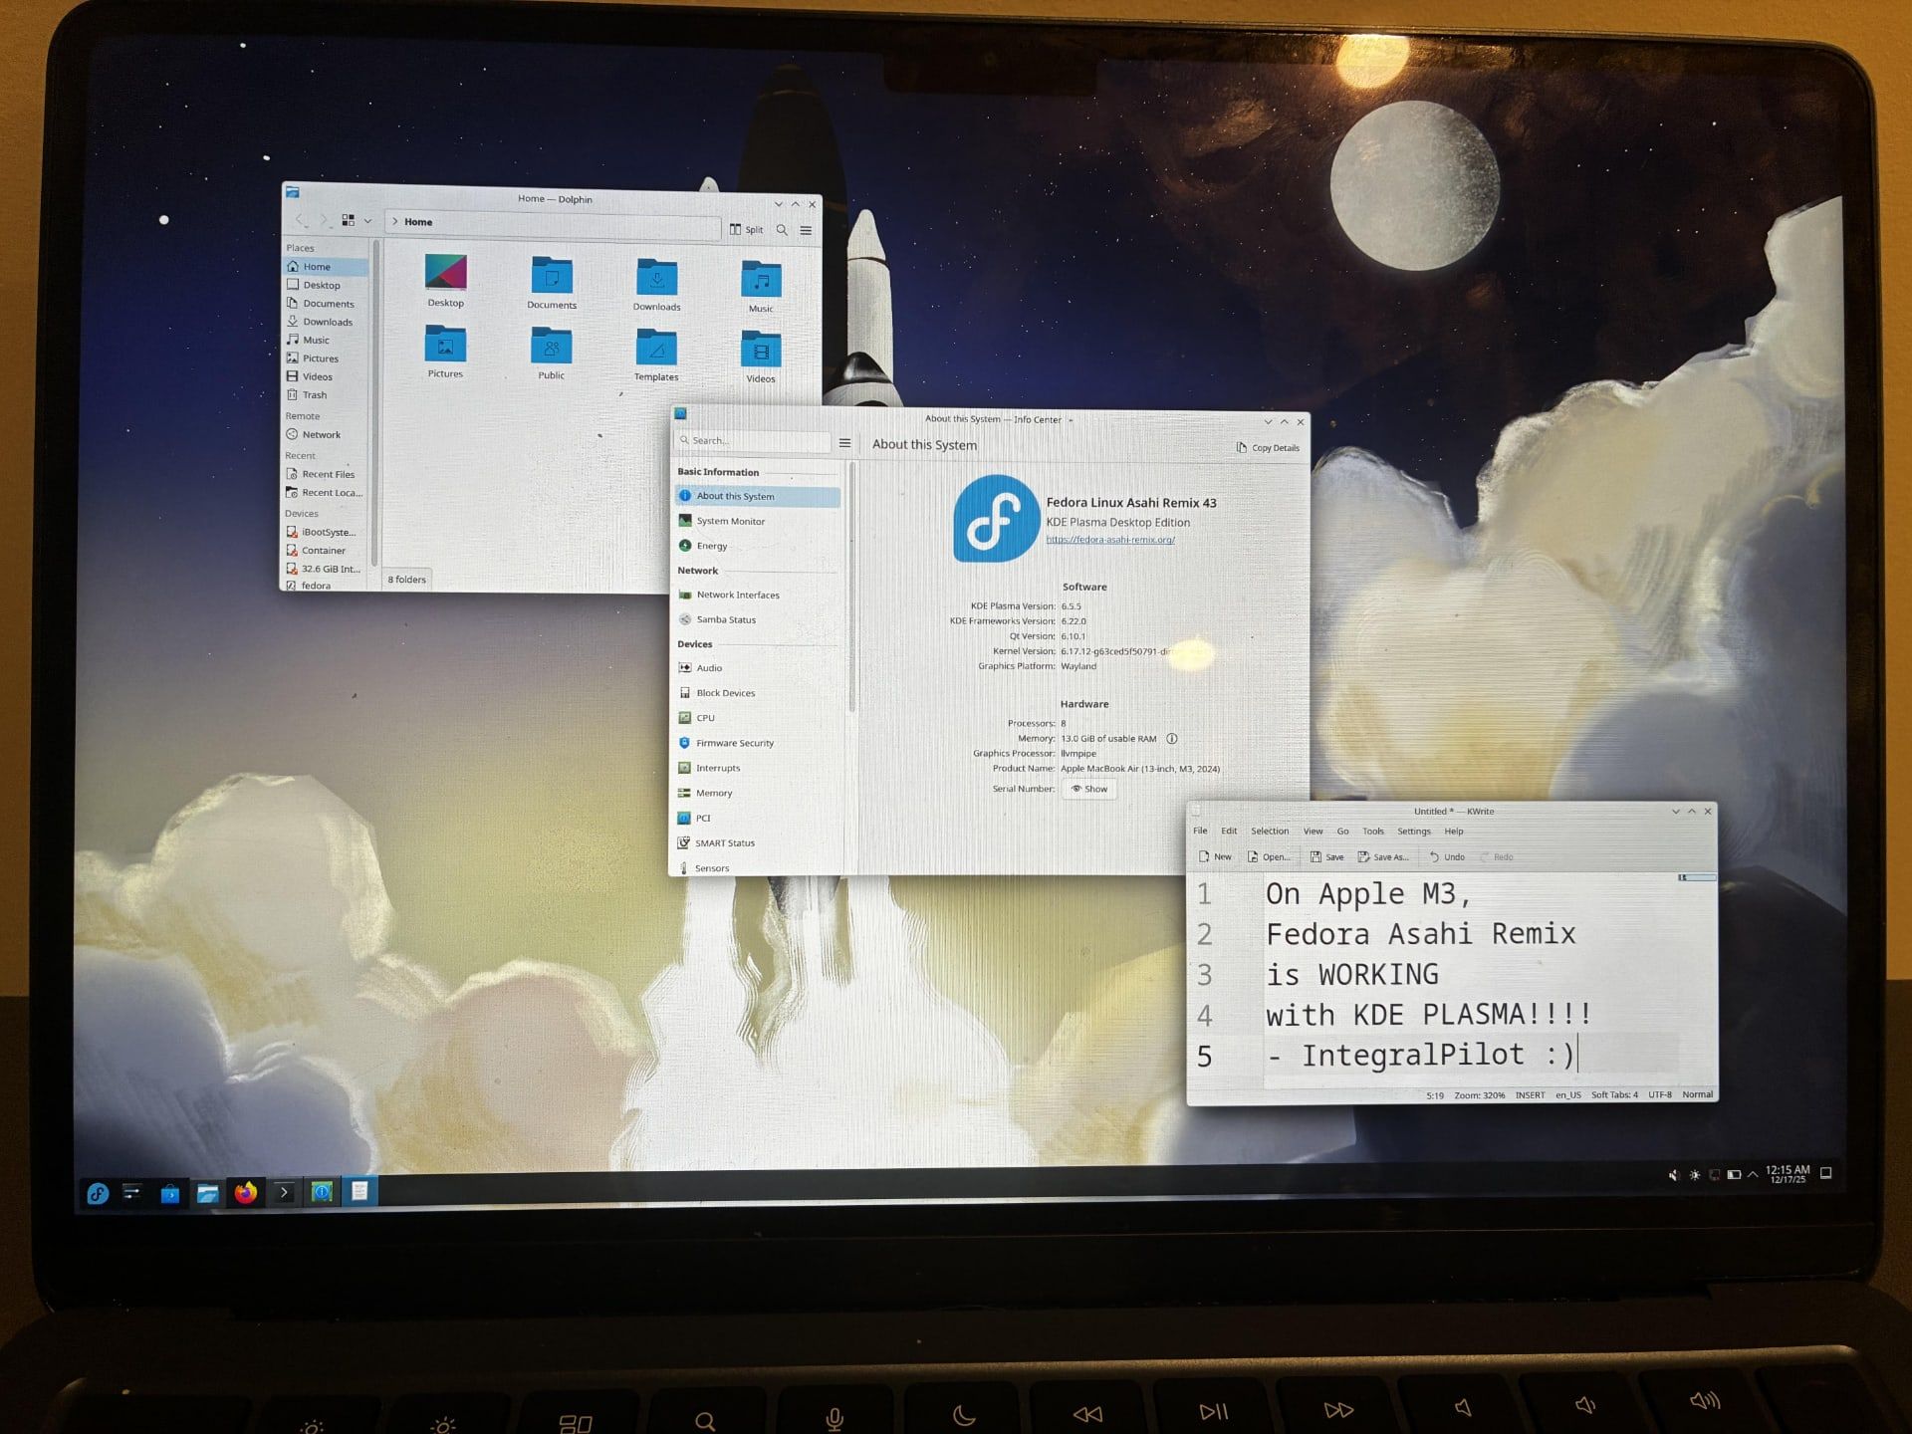Open Firmware Security in Info Center sidebar
This screenshot has width=1912, height=1434.
[x=737, y=742]
